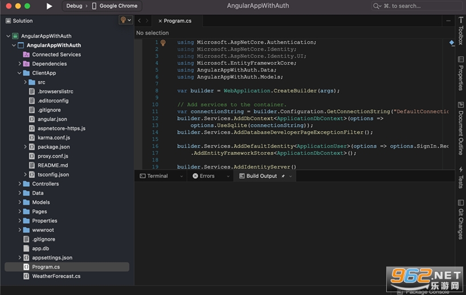Screen dimensions: 466x295
Task: Run the project with the play button
Action: click(x=50, y=6)
